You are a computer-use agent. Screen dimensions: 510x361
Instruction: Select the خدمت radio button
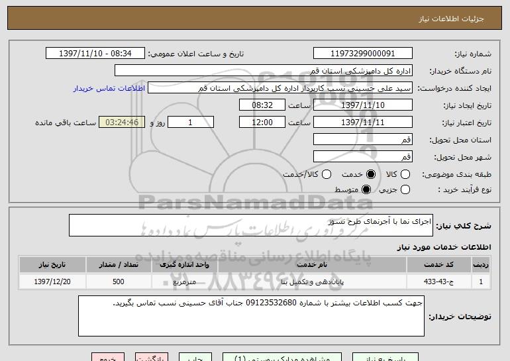371,174
